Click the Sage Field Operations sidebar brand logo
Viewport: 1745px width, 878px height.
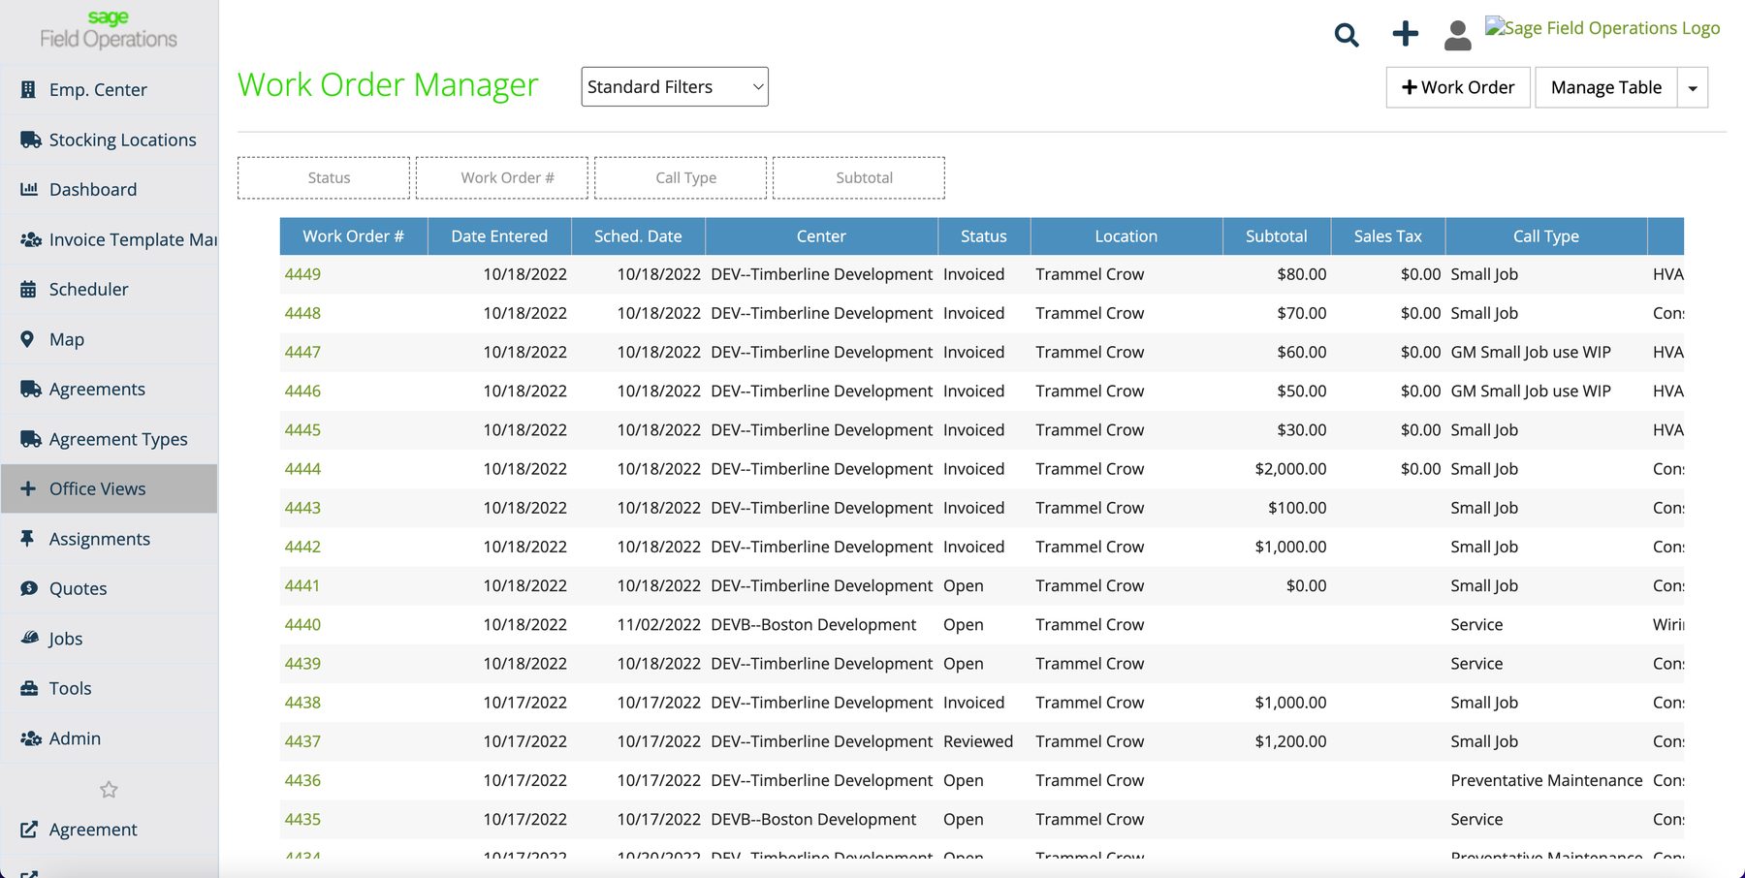(x=109, y=30)
